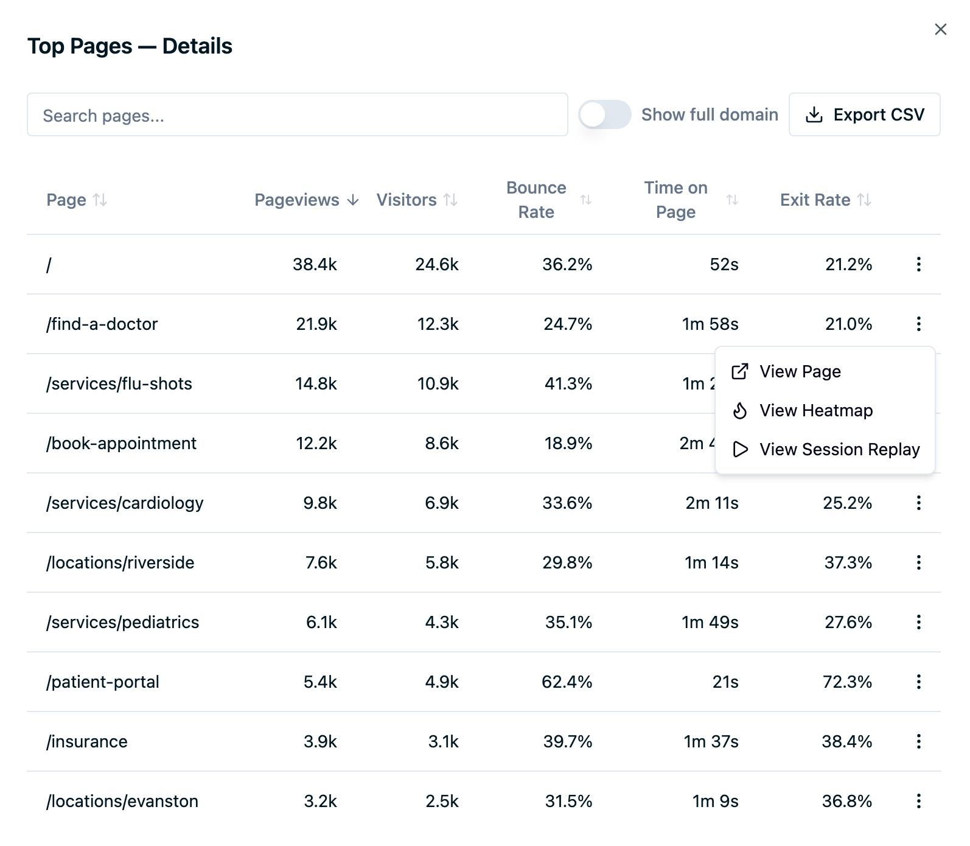Sort table by Time on Page column
This screenshot has width=970, height=846.
pos(691,200)
